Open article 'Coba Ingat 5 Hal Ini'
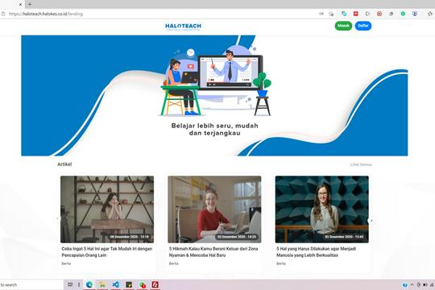 [107, 252]
